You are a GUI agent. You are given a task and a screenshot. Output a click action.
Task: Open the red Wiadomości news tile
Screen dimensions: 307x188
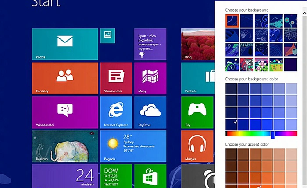tap(116, 78)
